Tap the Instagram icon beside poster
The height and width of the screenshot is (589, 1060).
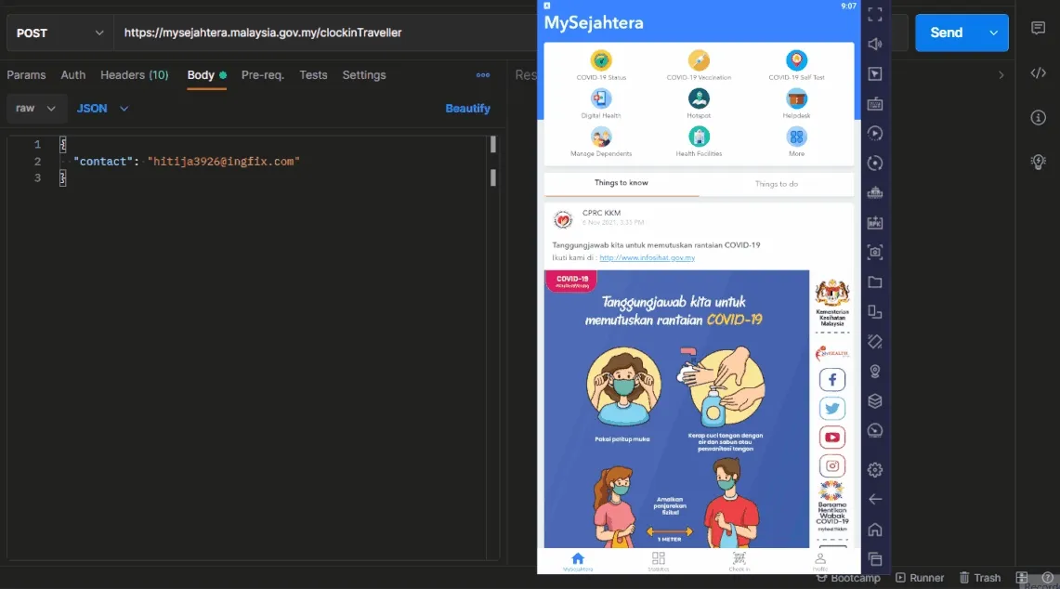coord(832,465)
